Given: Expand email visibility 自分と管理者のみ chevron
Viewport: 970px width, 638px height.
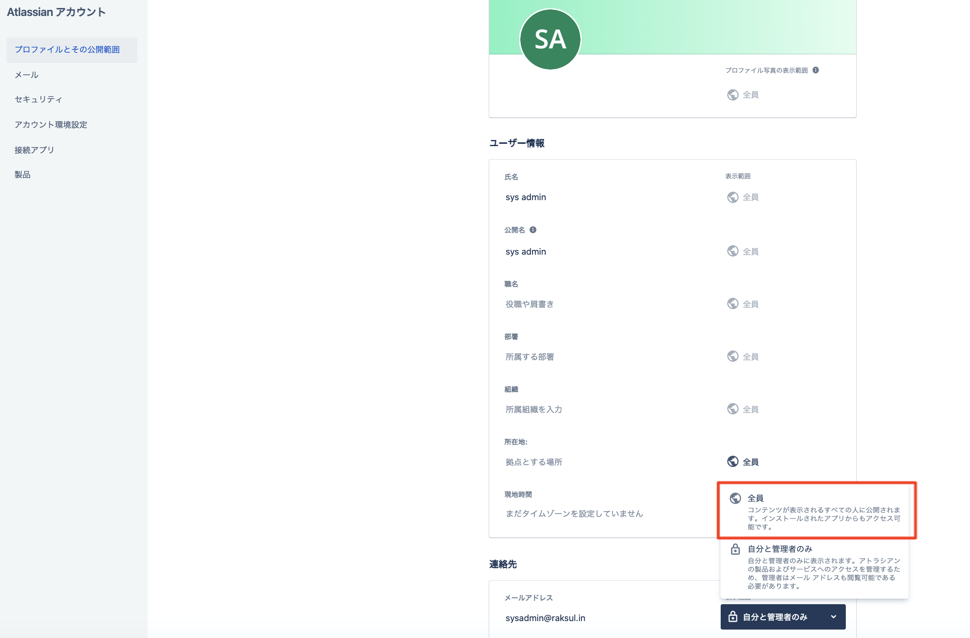Looking at the screenshot, I should [834, 617].
